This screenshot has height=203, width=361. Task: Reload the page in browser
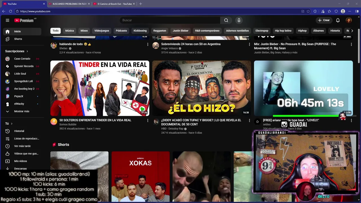[10, 11]
